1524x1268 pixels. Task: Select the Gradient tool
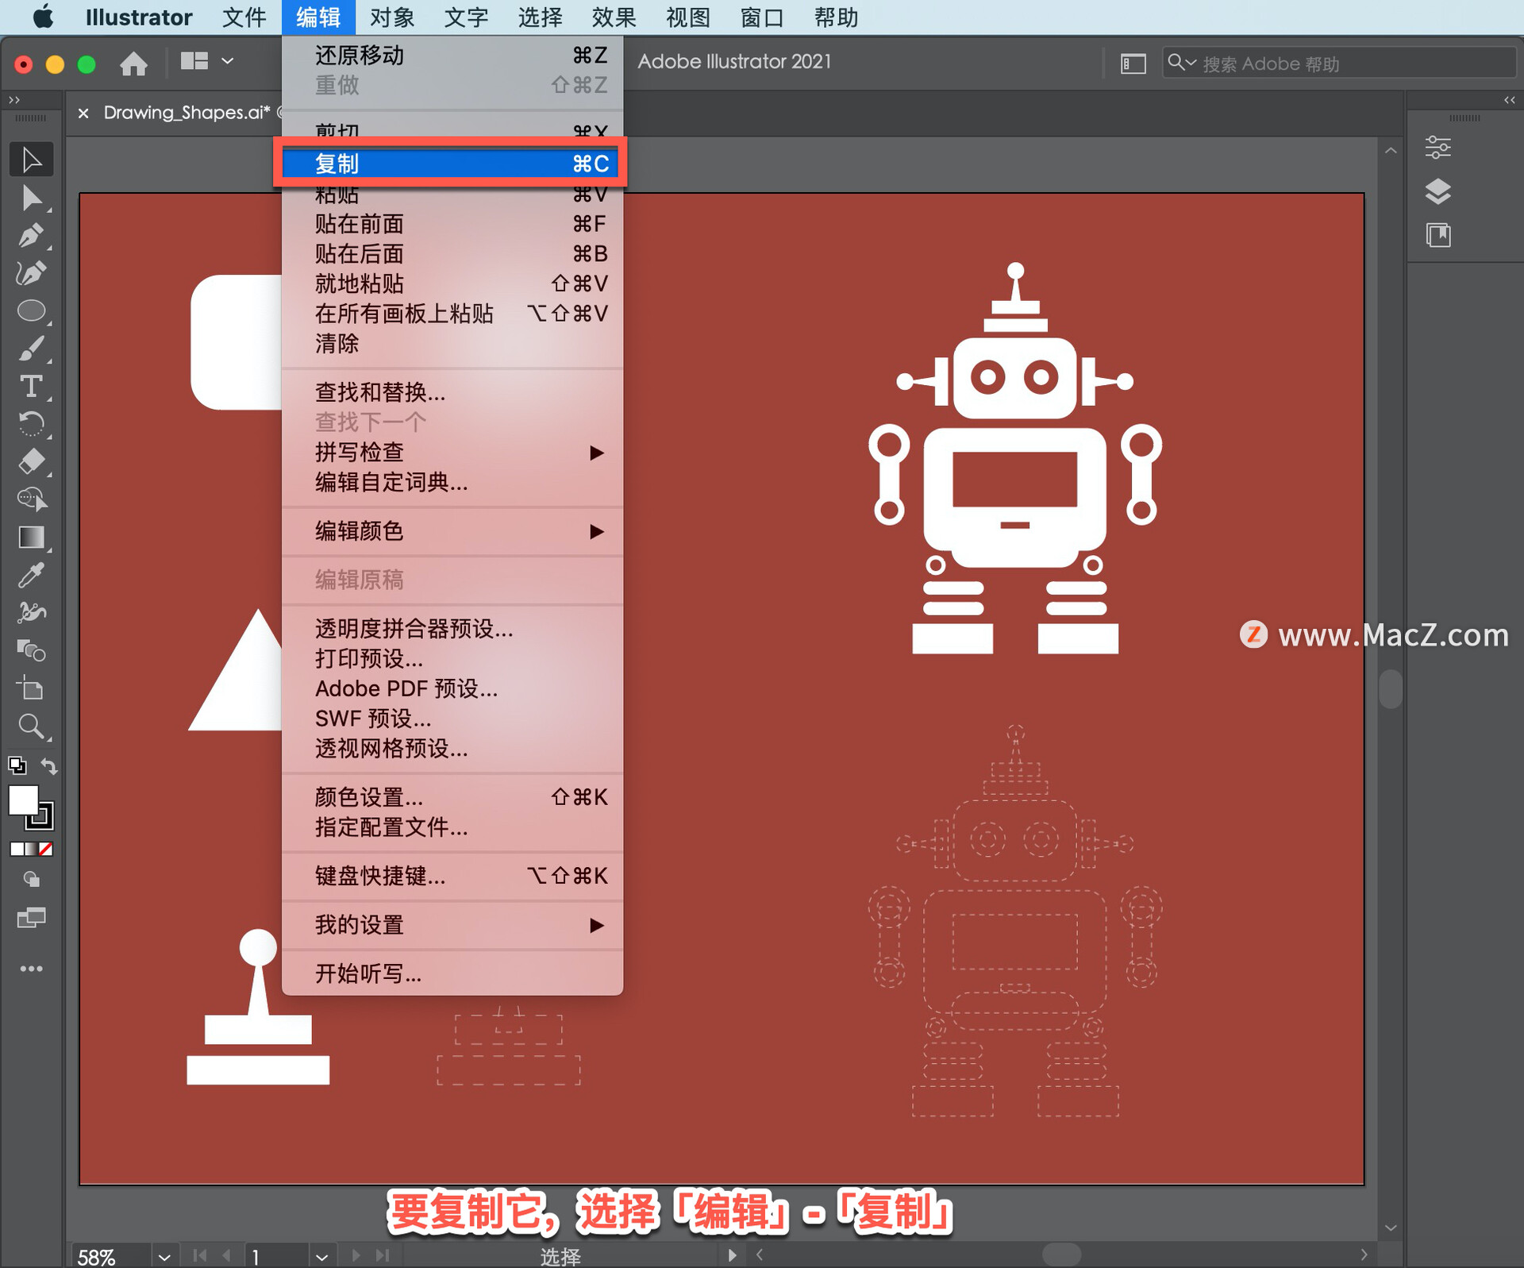(x=32, y=538)
